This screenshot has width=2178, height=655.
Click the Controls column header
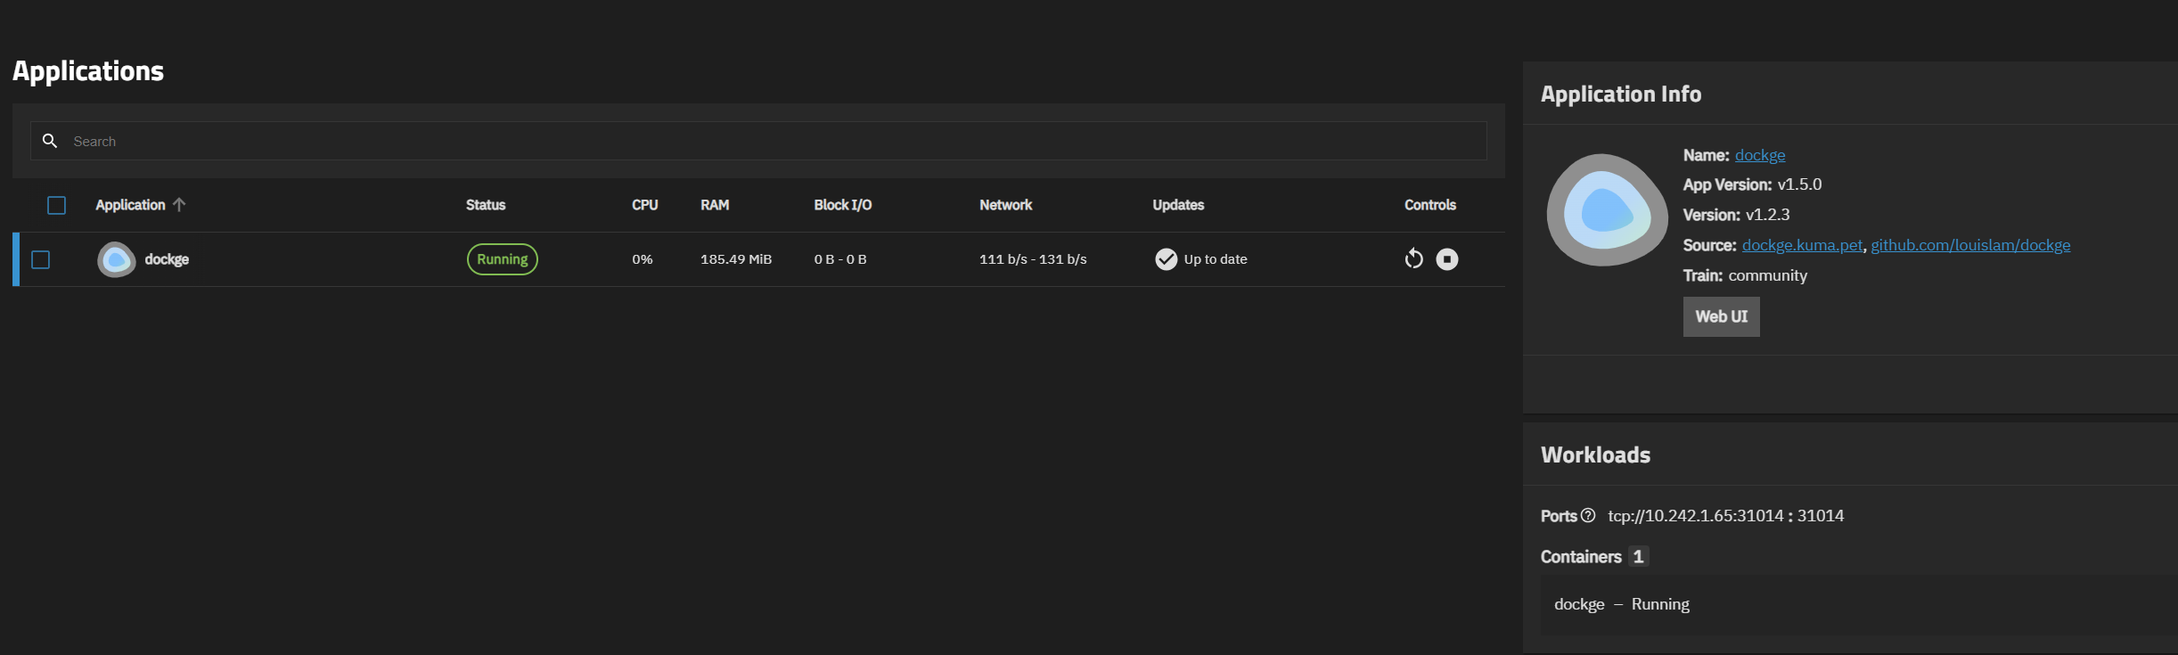pos(1430,205)
